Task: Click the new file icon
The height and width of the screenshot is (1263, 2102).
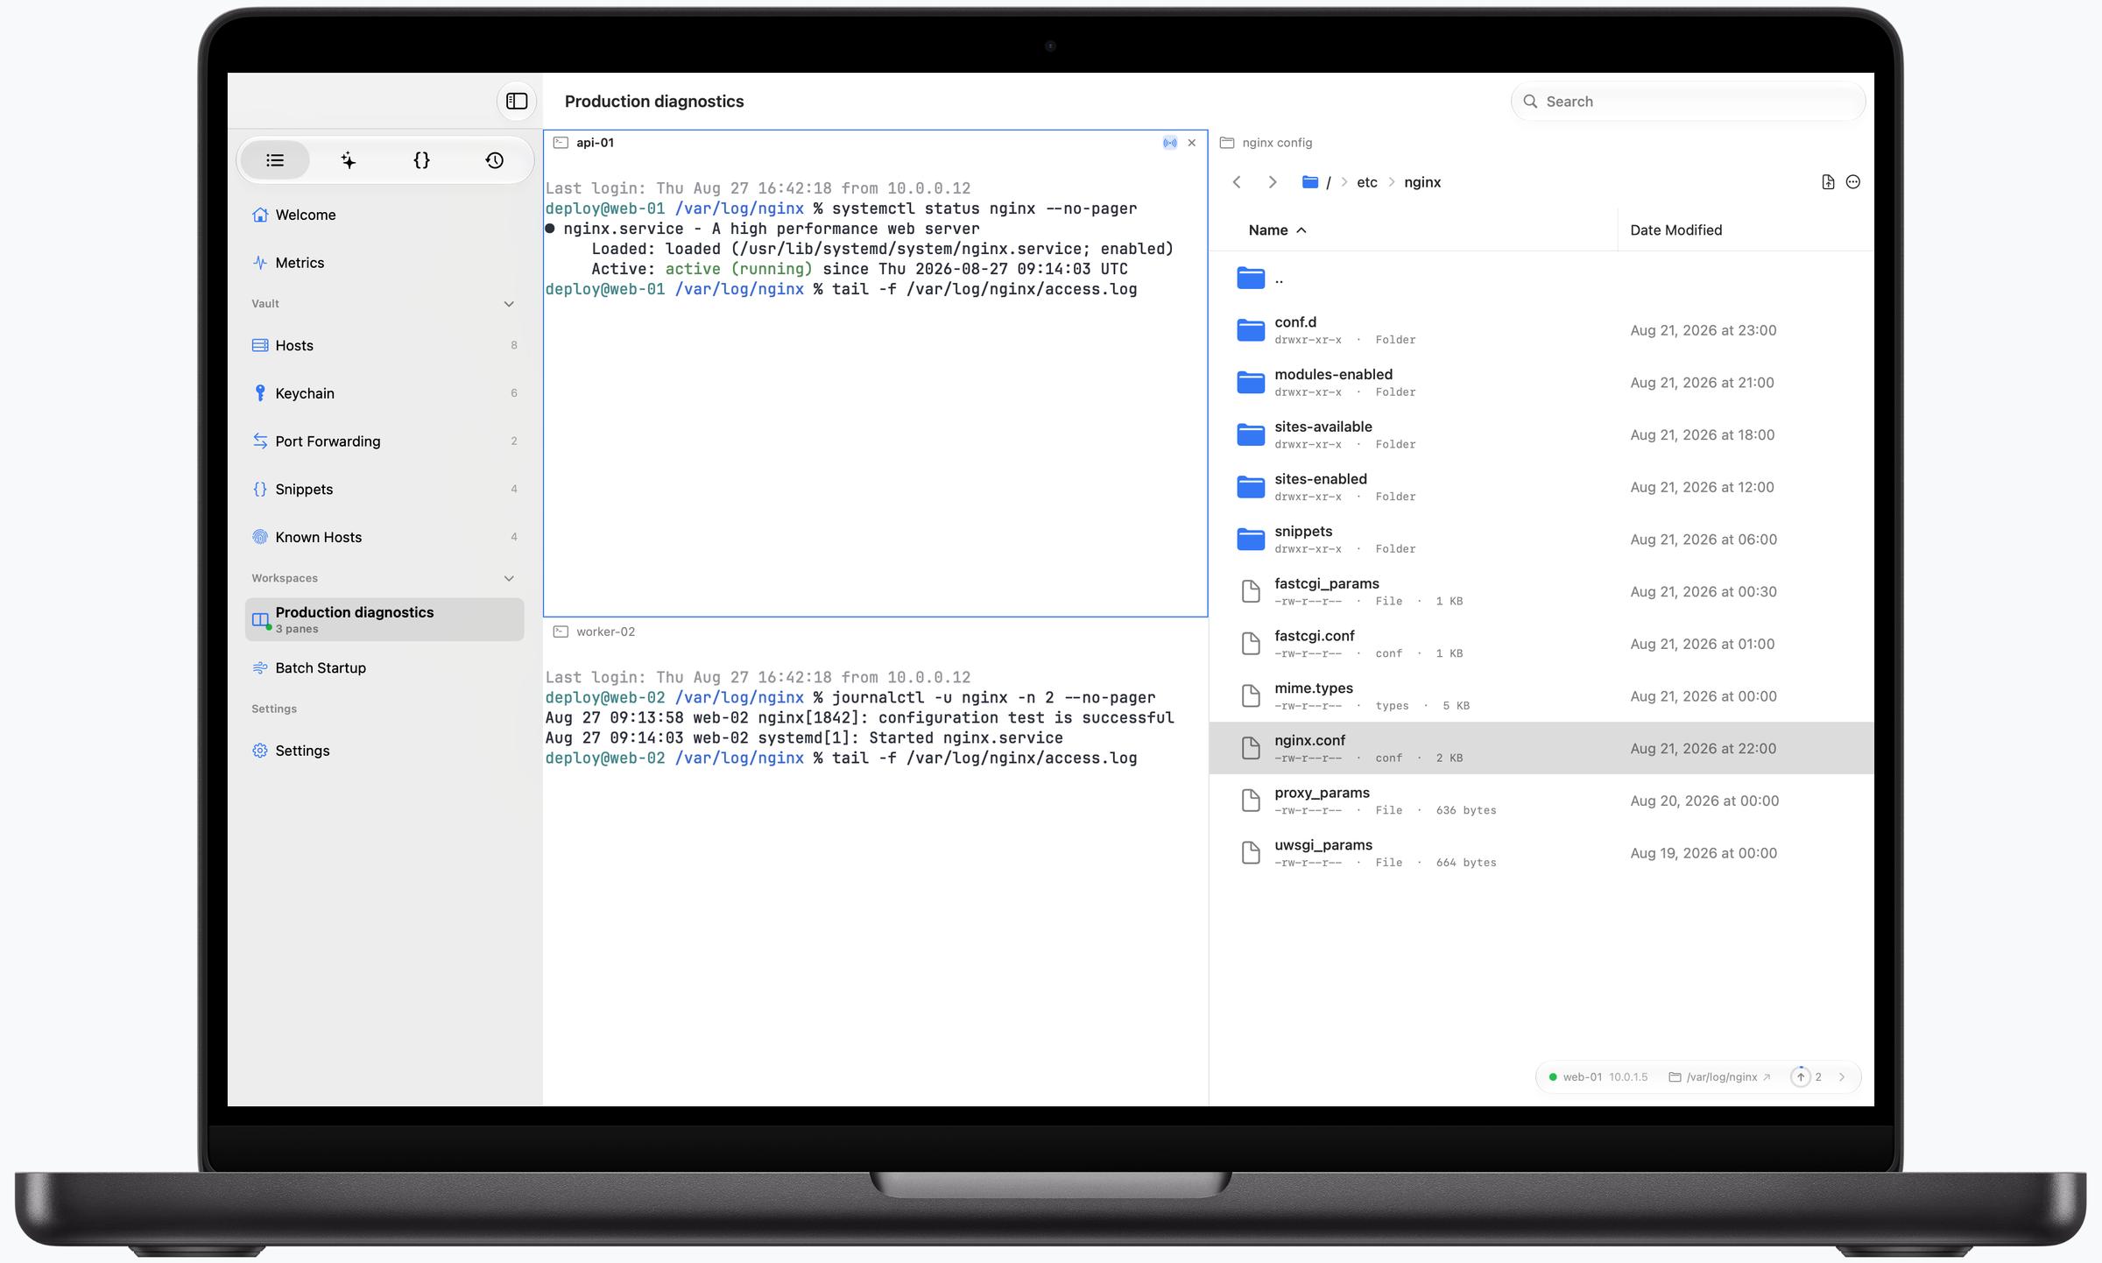Action: coord(1828,182)
